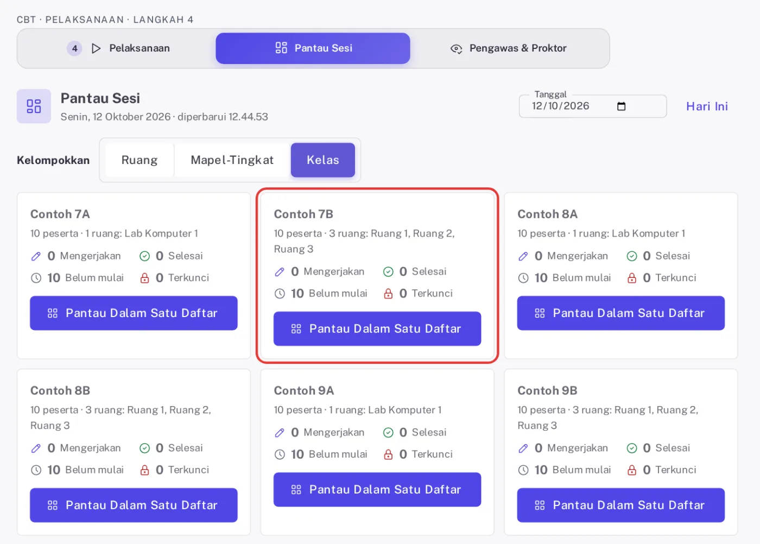This screenshot has height=544, width=760.
Task: Click the Contoh 9B card title
Action: pos(547,391)
